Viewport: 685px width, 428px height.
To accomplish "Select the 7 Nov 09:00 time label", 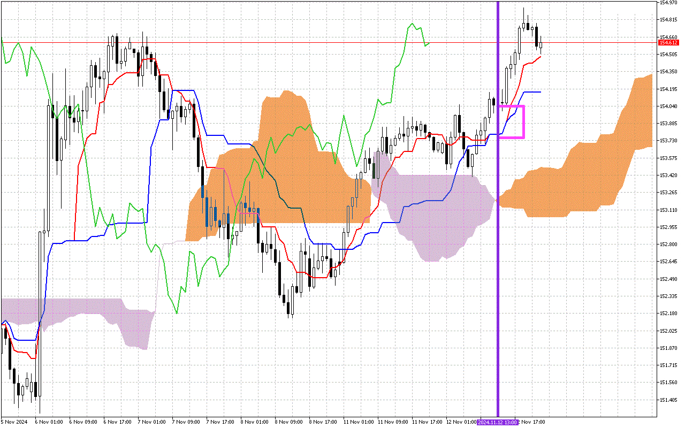I will coord(185,422).
